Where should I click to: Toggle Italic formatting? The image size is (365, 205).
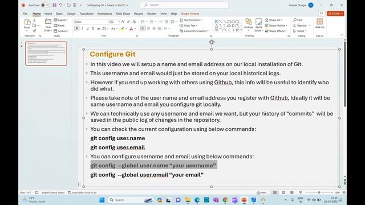(x=82, y=28)
